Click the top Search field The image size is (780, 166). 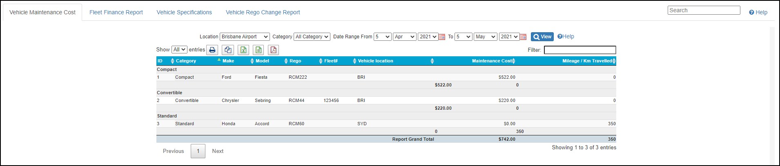[x=704, y=10]
